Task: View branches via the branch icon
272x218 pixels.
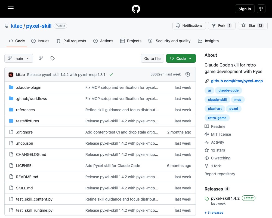Action: [41, 58]
